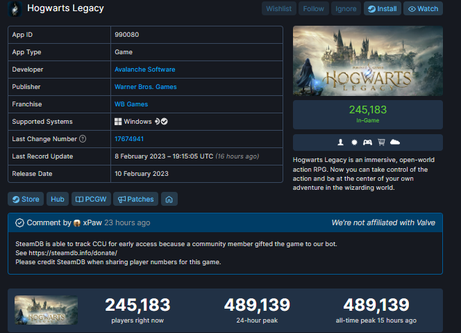This screenshot has height=333, width=461.
Task: Click the small Hogwarts Legacy thumbnail near stats
Action: pyautogui.click(x=46, y=310)
